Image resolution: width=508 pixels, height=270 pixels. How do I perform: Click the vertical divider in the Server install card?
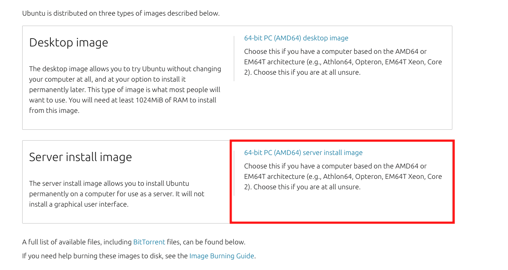[x=234, y=173]
